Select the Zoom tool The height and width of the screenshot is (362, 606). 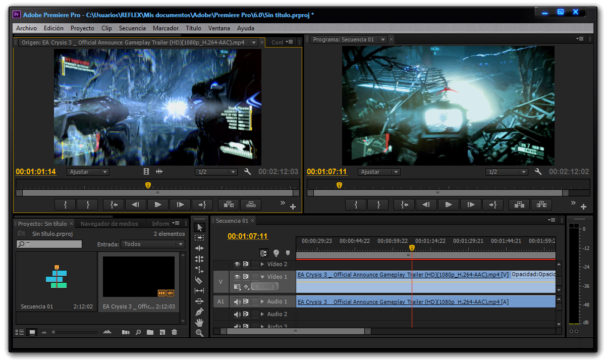coord(199,333)
